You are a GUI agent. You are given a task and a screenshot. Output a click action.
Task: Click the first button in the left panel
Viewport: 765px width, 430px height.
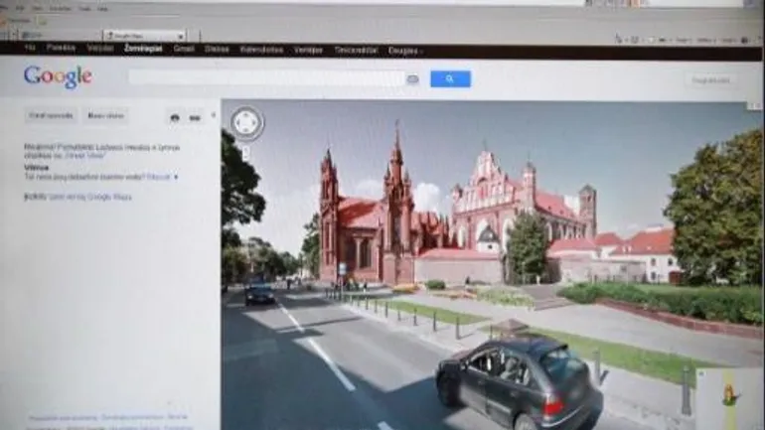(51, 116)
